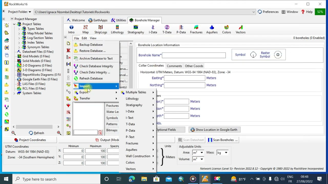328x184 pixels.
Task: Collapse the Project Manager panel
Action: click(12, 19)
